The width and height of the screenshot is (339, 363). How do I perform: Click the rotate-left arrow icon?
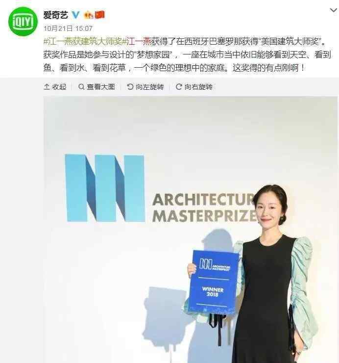tap(130, 87)
